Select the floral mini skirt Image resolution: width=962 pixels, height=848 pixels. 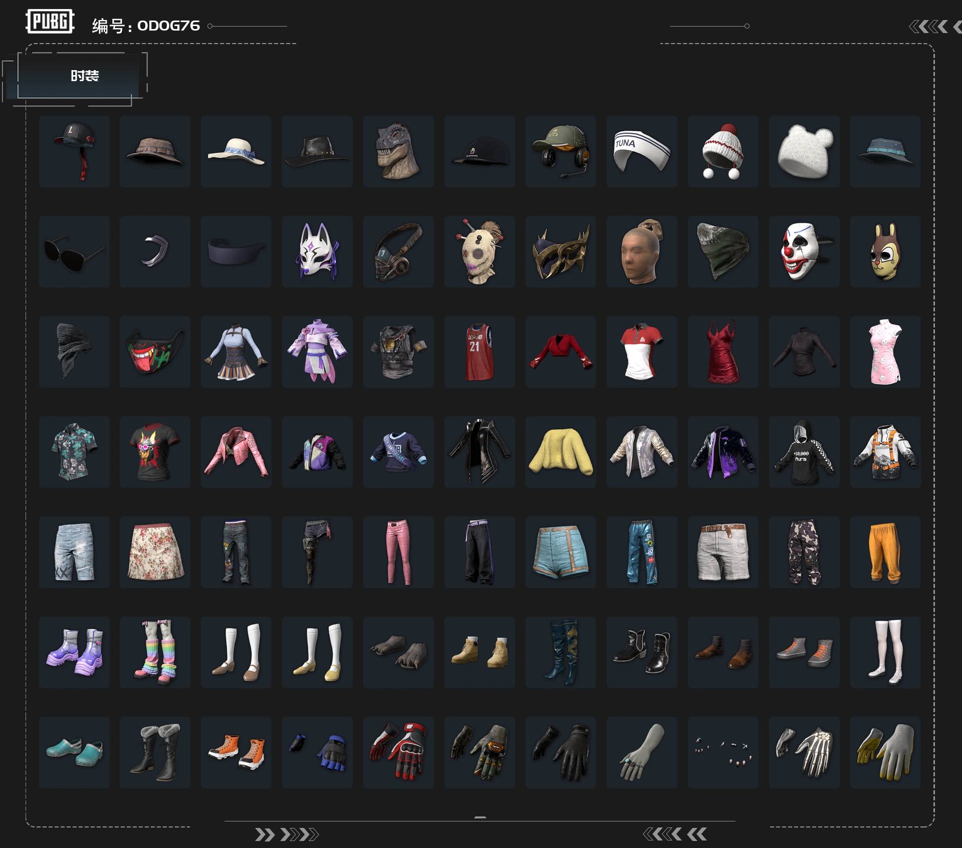(155, 552)
